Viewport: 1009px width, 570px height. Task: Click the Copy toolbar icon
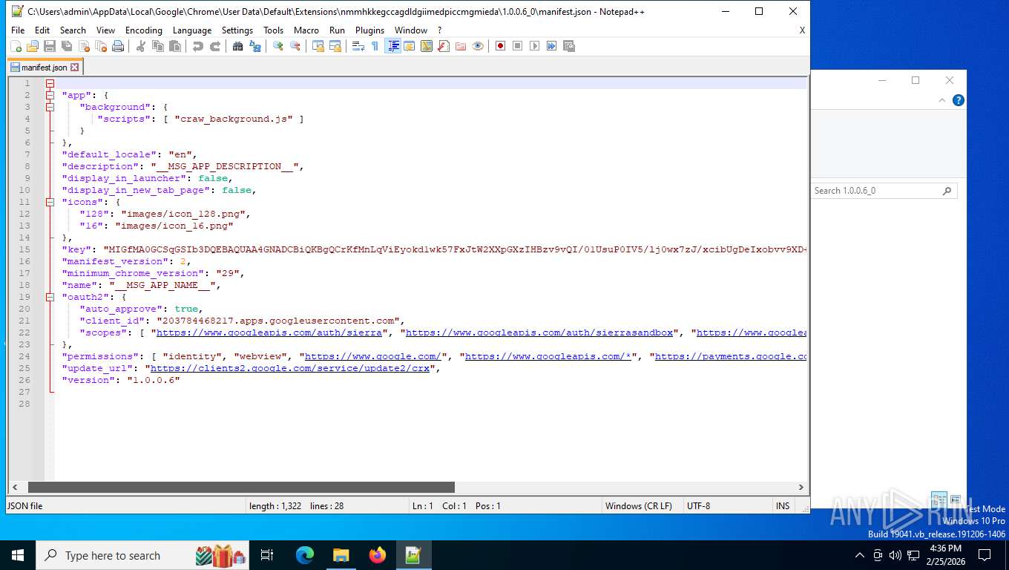[158, 46]
